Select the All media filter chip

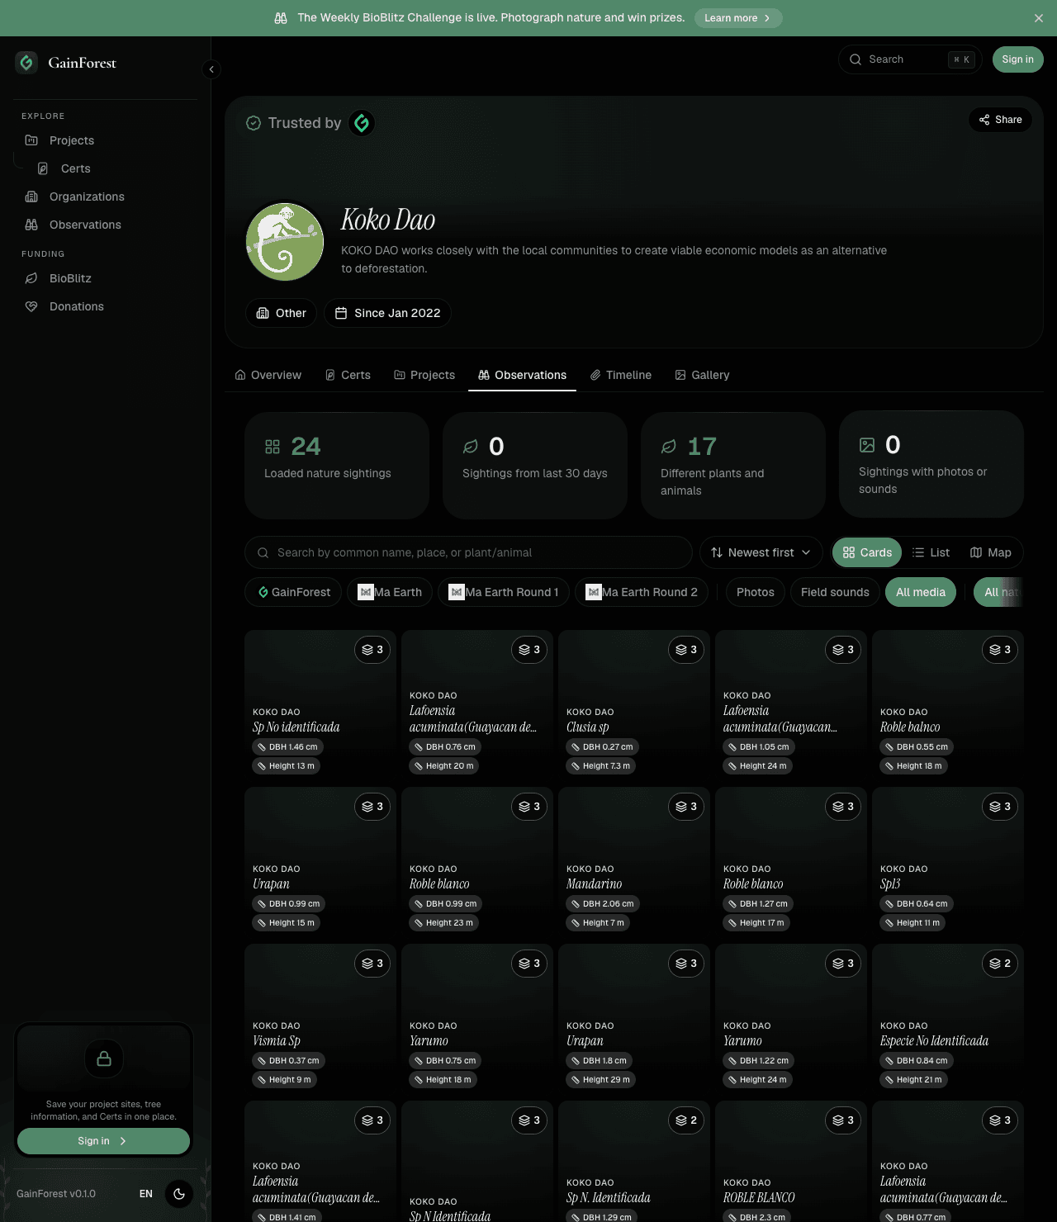point(921,592)
